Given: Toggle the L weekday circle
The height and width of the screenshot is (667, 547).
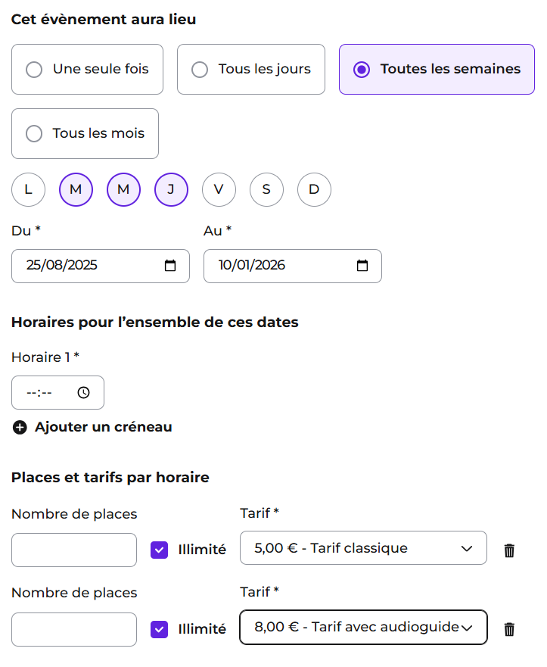Looking at the screenshot, I should (x=29, y=190).
